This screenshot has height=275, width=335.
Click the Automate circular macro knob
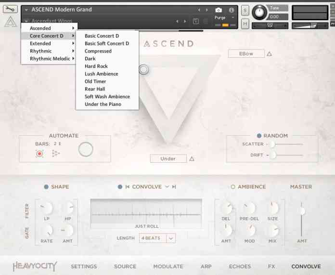click(x=86, y=149)
